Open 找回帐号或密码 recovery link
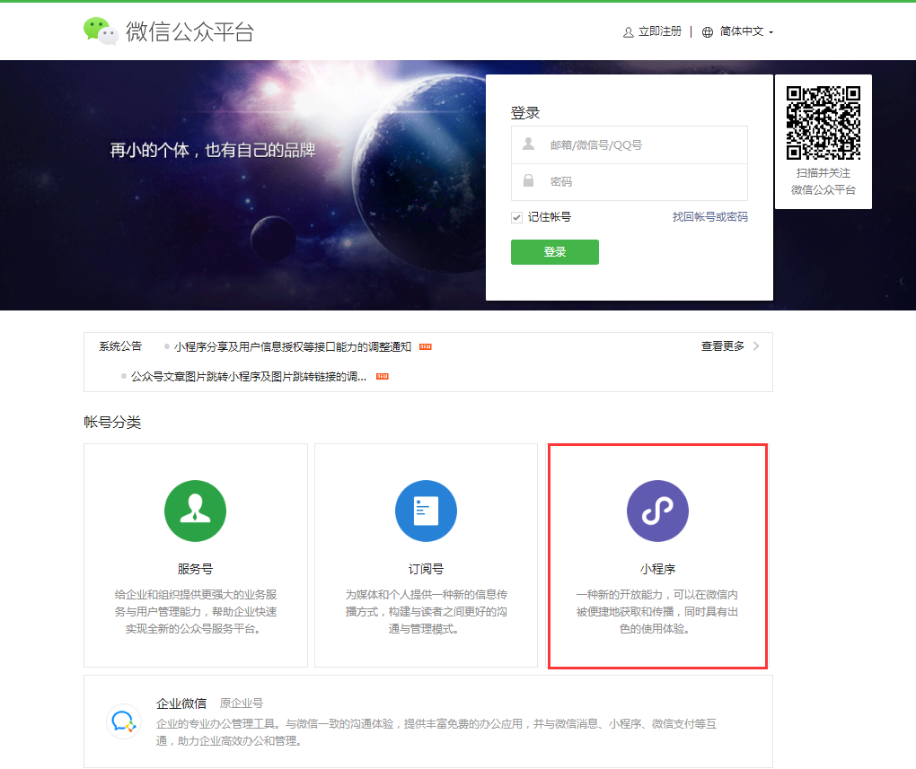This screenshot has width=916, height=769. [x=709, y=216]
